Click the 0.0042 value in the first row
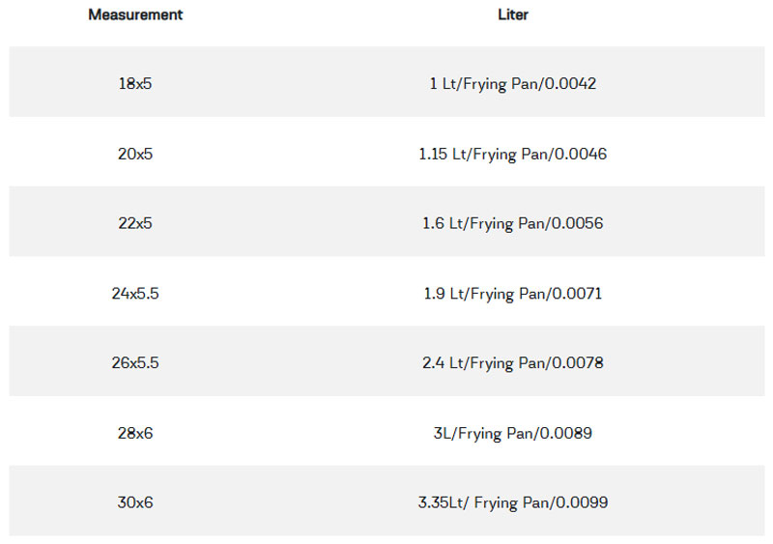The image size is (773, 544). (x=574, y=84)
